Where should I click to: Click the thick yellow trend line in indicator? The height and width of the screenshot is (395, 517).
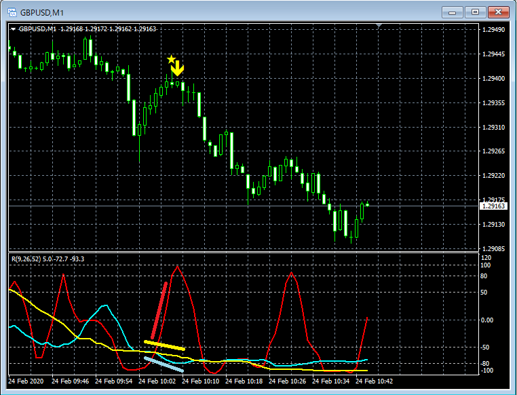[164, 345]
